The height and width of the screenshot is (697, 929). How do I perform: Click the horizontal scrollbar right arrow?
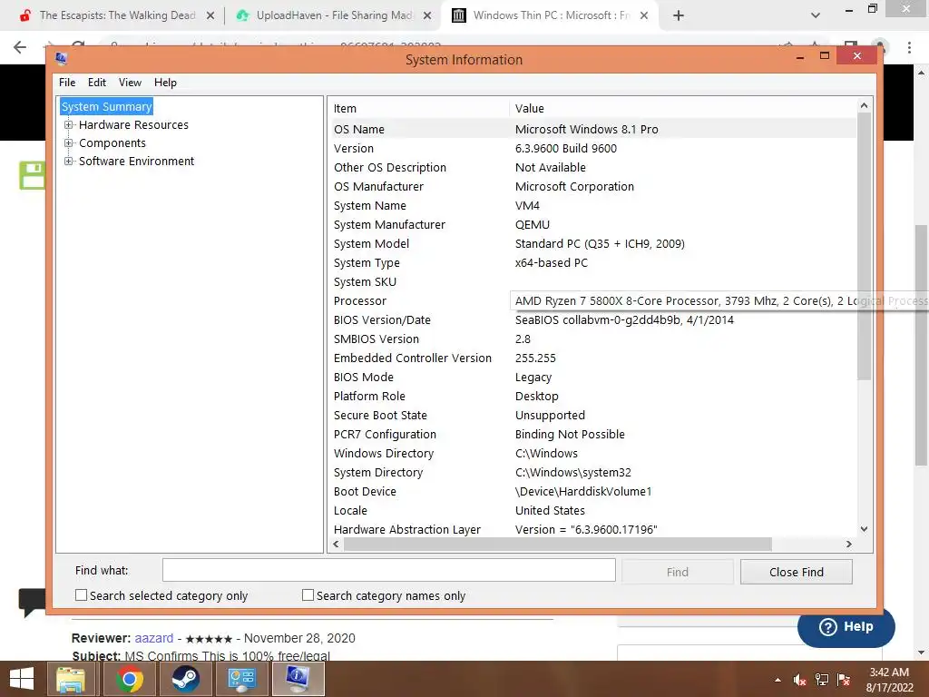click(x=849, y=545)
